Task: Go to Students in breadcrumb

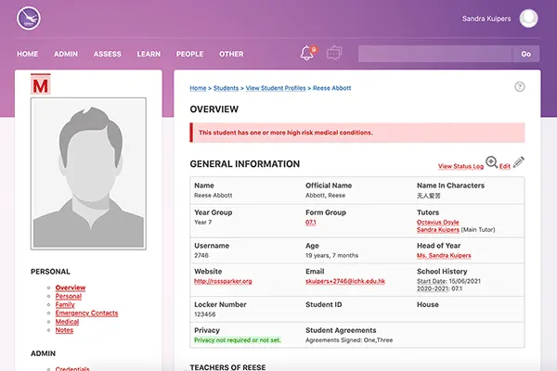Action: [x=225, y=88]
